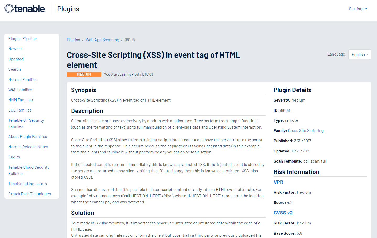377x238 pixels.
Task: View Nessus Families
Action: pos(23,80)
